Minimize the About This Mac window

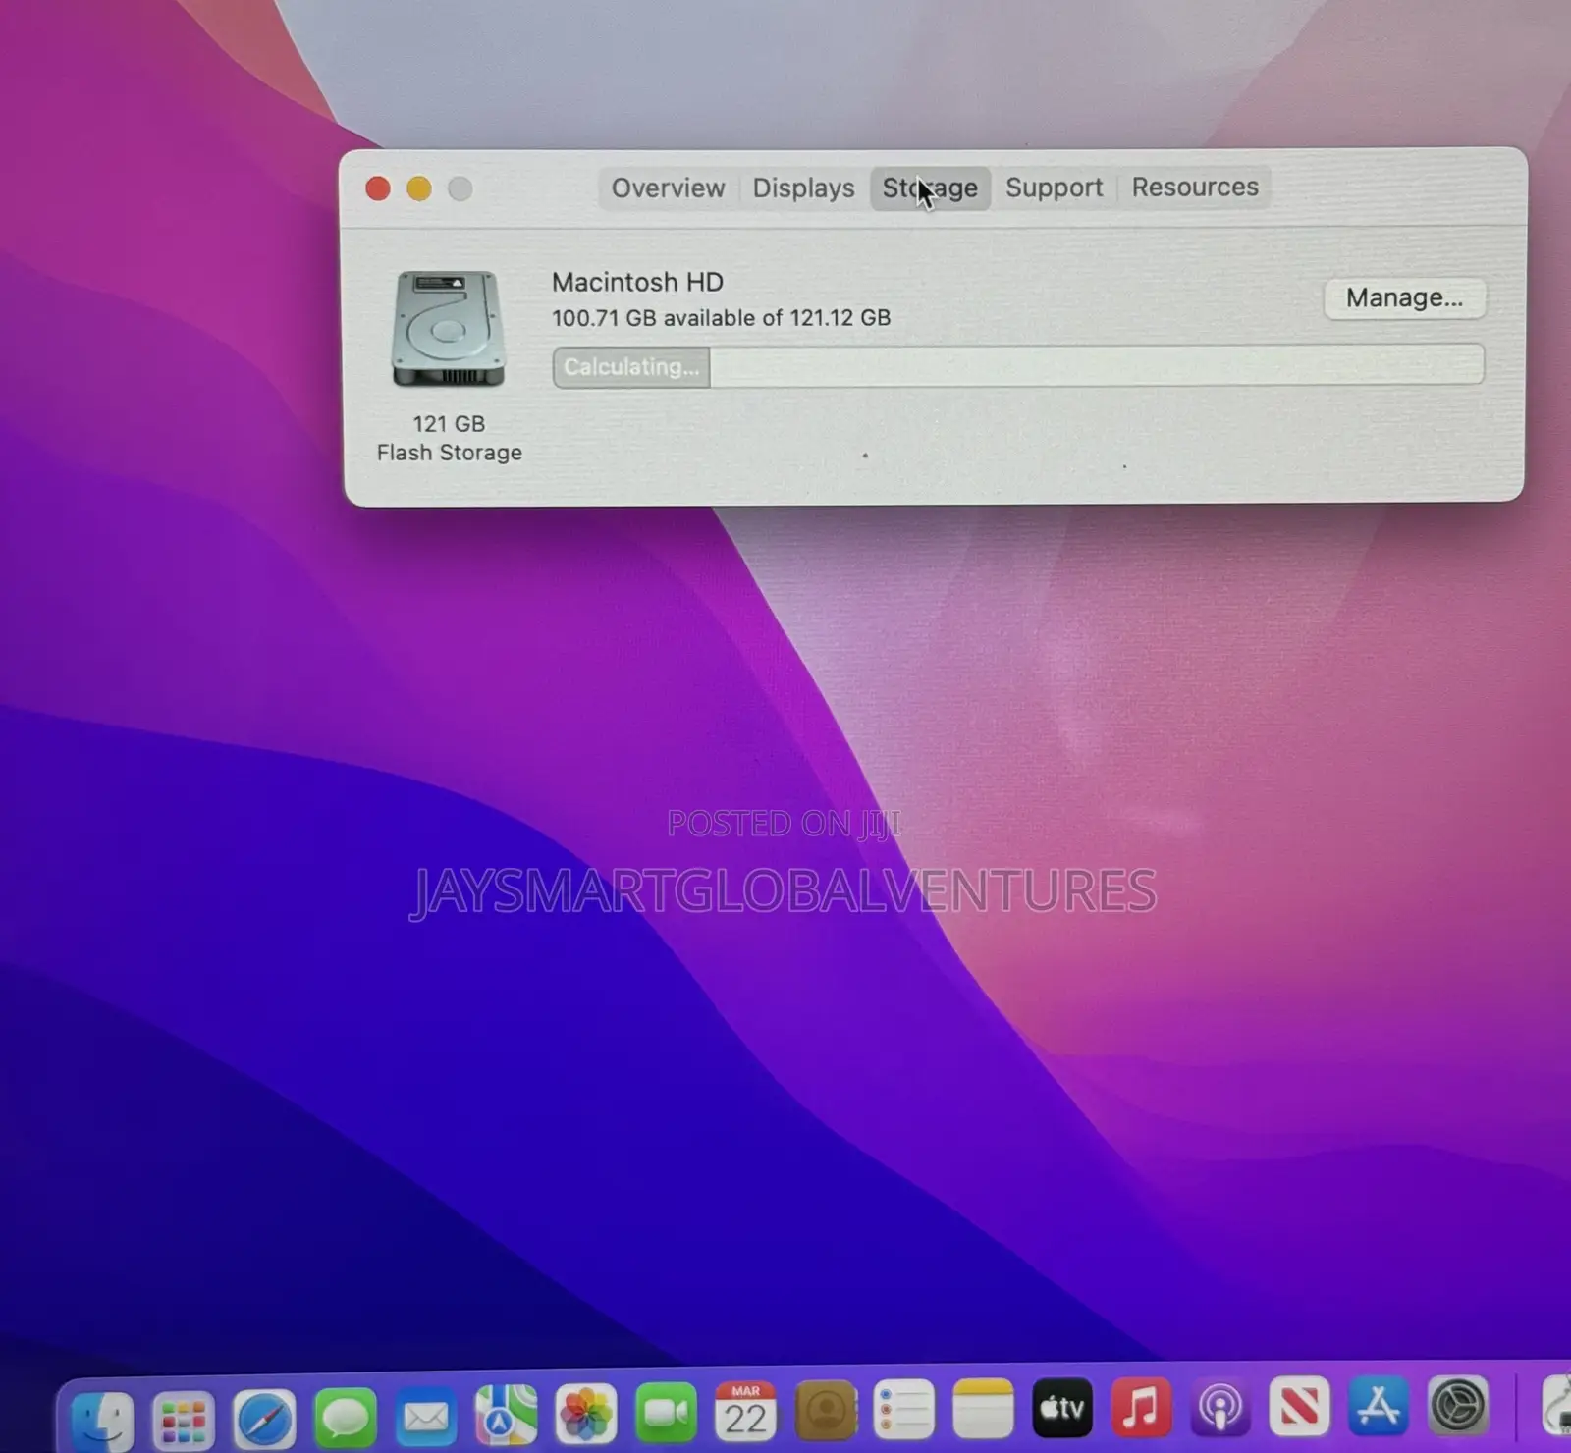(x=419, y=188)
